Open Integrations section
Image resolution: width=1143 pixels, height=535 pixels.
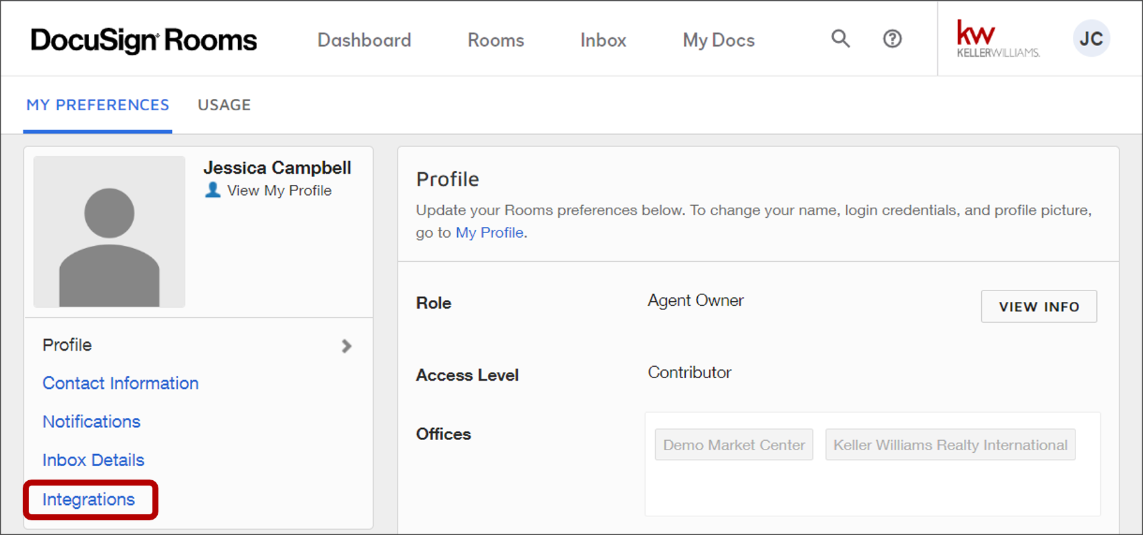pos(89,500)
